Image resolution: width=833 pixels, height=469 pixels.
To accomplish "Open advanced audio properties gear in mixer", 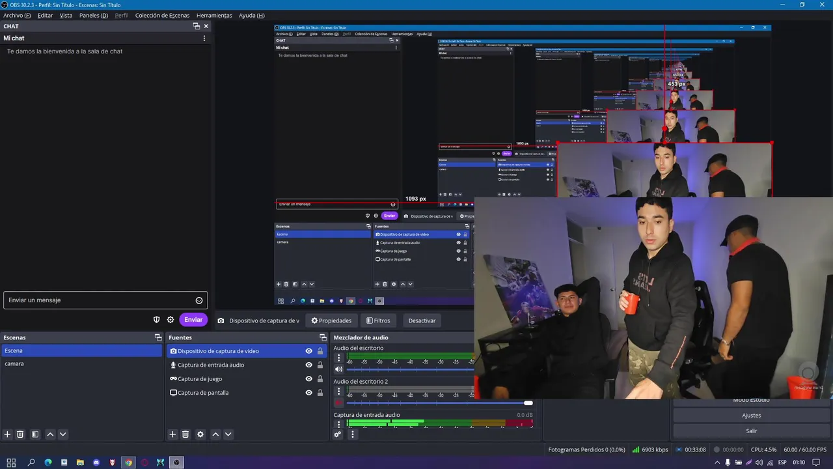I will pyautogui.click(x=338, y=434).
